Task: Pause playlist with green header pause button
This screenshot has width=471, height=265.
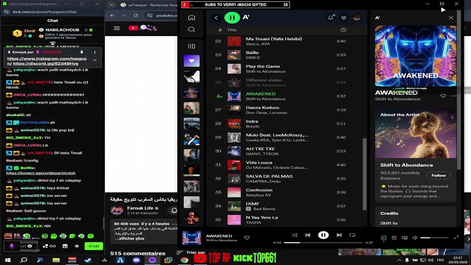Action: [x=232, y=17]
